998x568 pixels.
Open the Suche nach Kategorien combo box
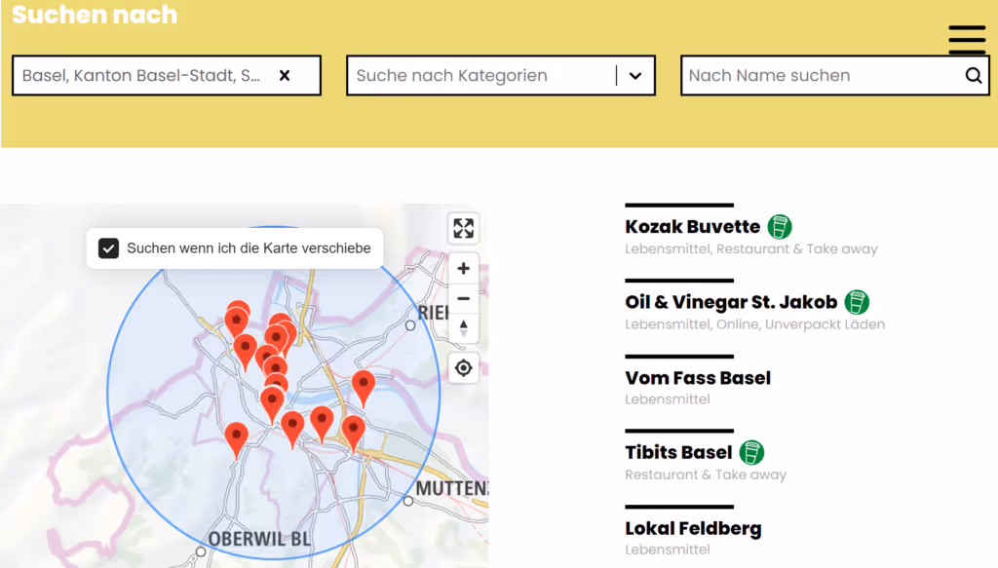[x=500, y=76]
